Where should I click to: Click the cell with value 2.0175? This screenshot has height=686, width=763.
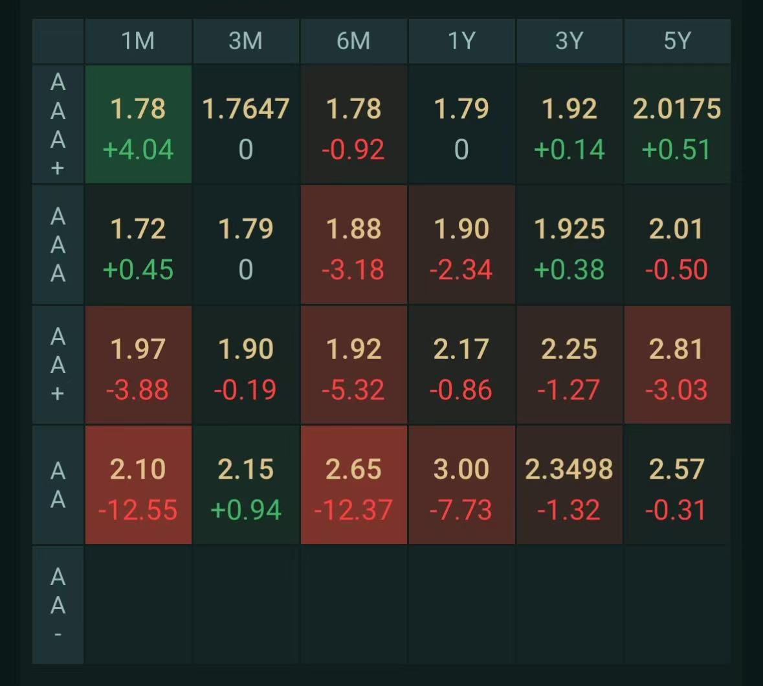678,124
